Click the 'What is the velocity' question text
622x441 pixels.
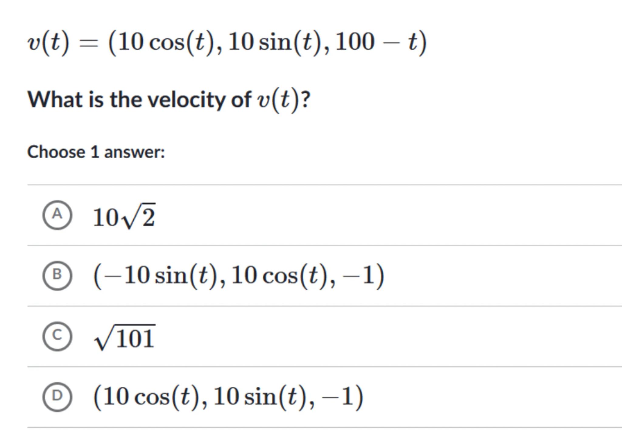pyautogui.click(x=139, y=99)
